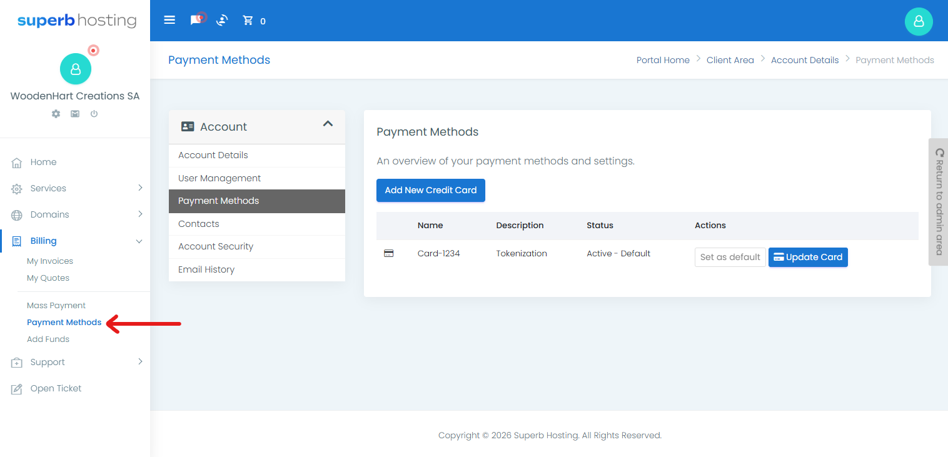Click the WoodenHart Creations SA name

(75, 96)
